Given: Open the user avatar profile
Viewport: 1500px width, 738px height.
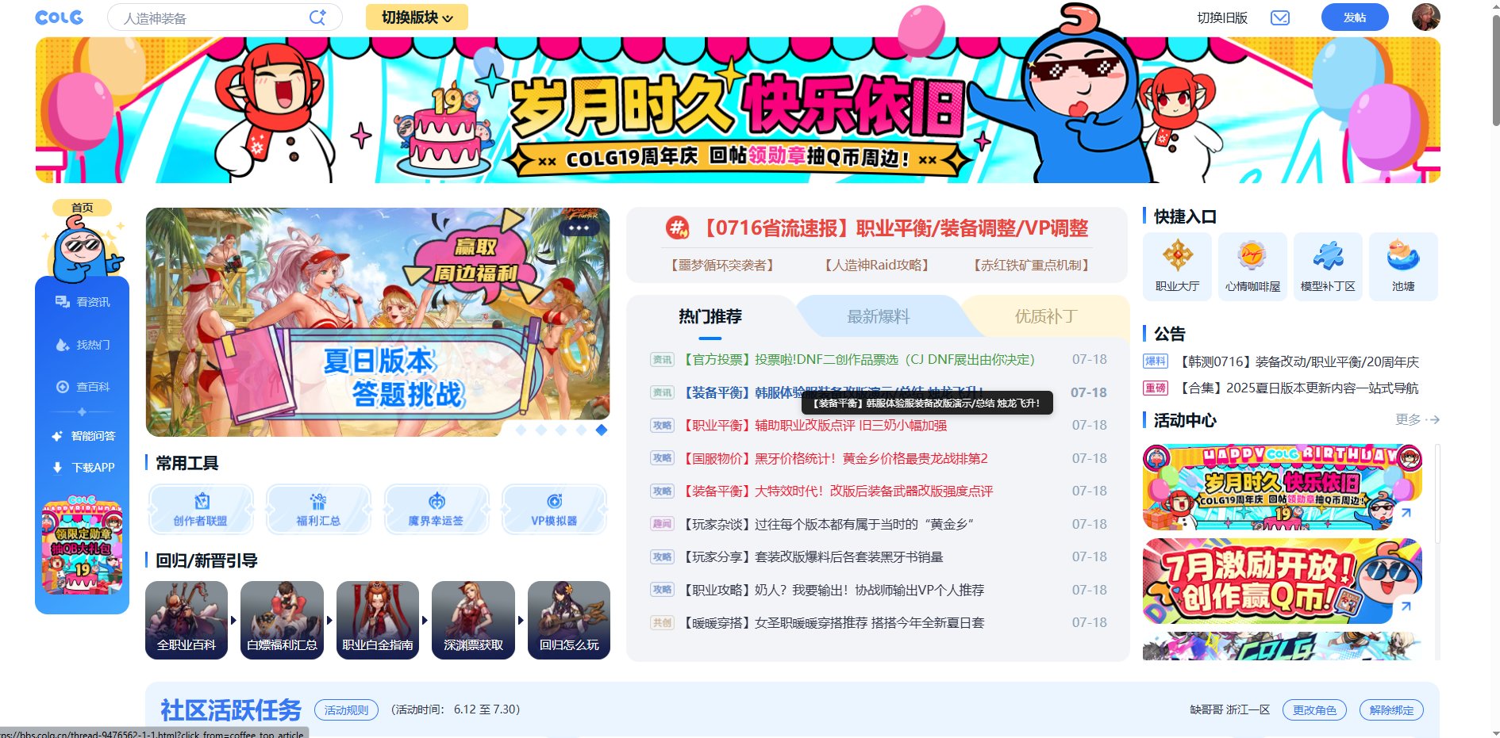Looking at the screenshot, I should [1425, 17].
